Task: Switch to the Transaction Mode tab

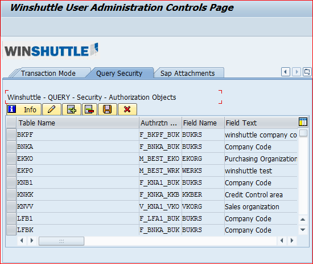Action: (x=48, y=73)
